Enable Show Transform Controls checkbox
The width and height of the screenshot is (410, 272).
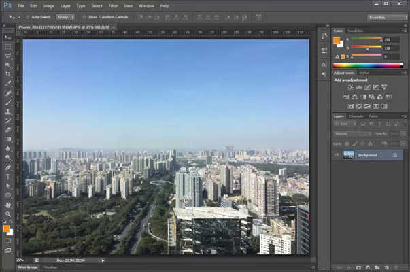pyautogui.click(x=84, y=17)
